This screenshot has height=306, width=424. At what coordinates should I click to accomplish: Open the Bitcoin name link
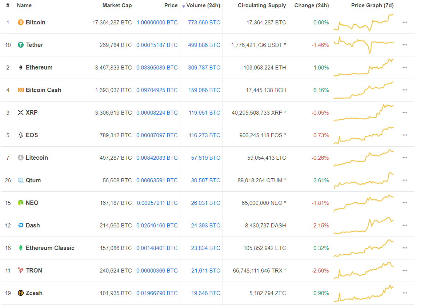(x=35, y=22)
